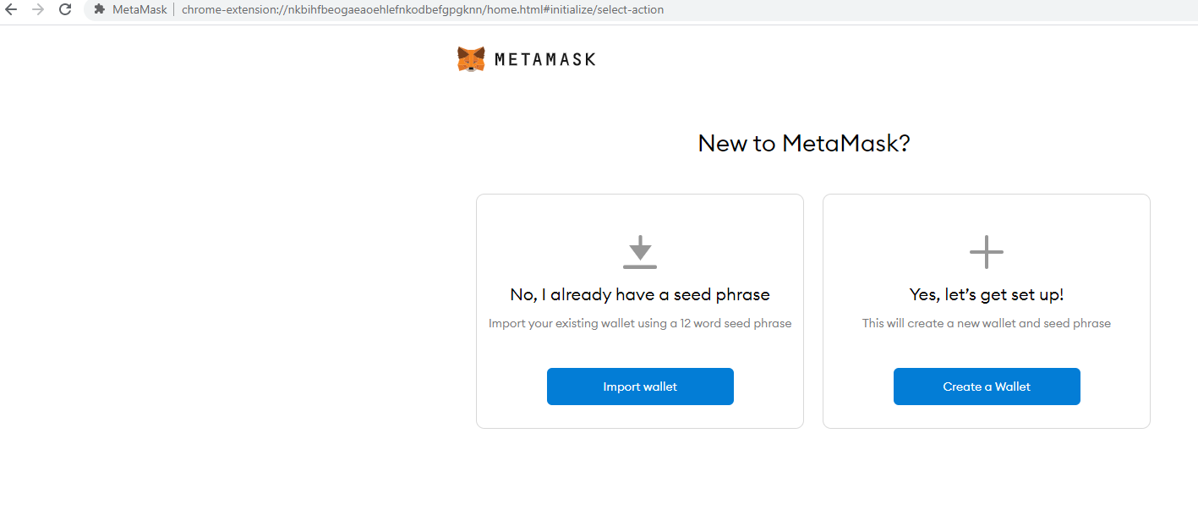Click the "New to MetaMask?" heading

tap(803, 143)
